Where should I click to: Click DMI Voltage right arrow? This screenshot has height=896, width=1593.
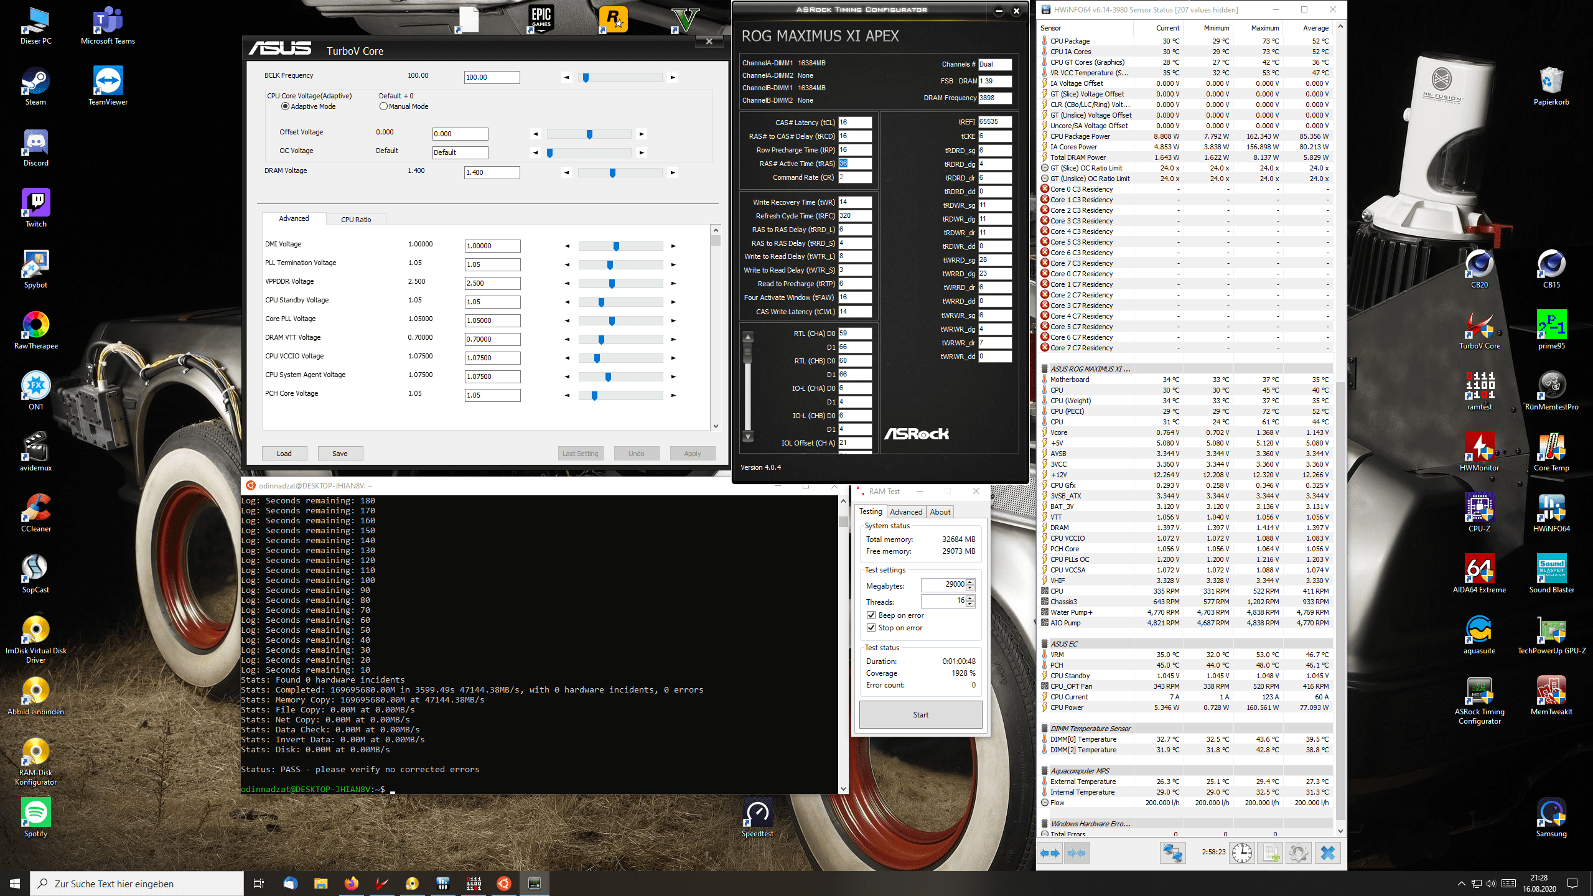coord(673,246)
